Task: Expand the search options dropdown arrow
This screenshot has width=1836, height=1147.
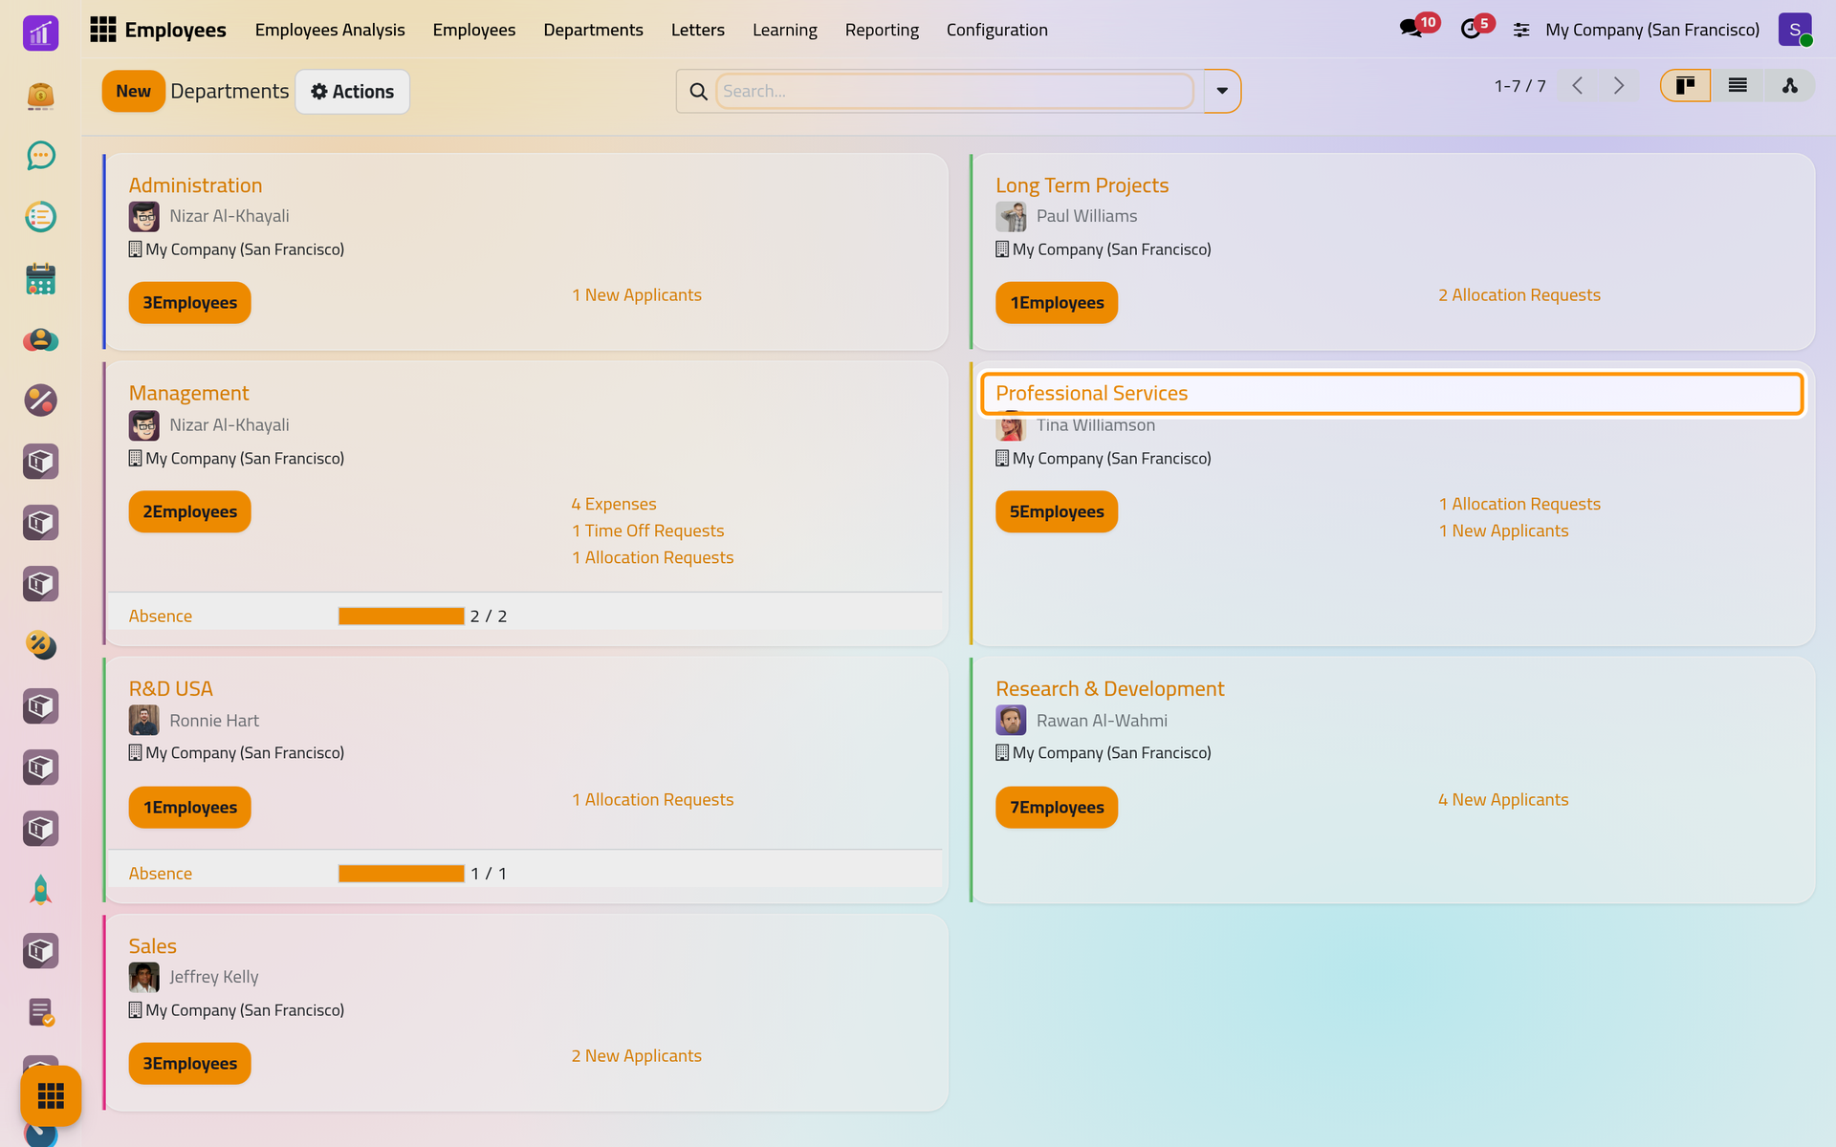Action: coord(1222,92)
